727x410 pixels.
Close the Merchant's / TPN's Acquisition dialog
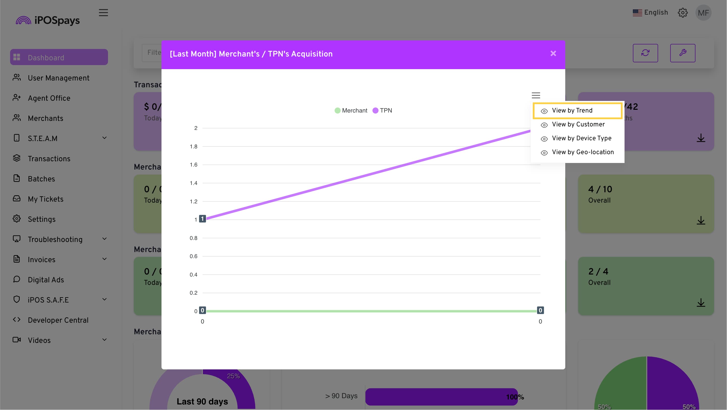[553, 53]
